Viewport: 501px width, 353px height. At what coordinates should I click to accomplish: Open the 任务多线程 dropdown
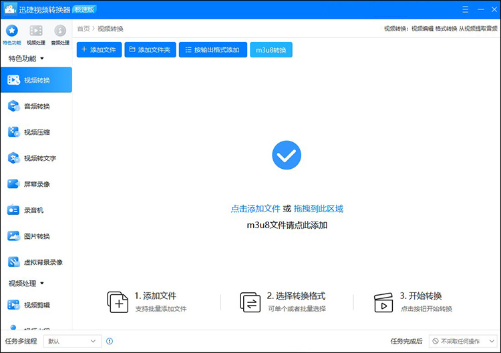click(x=72, y=341)
